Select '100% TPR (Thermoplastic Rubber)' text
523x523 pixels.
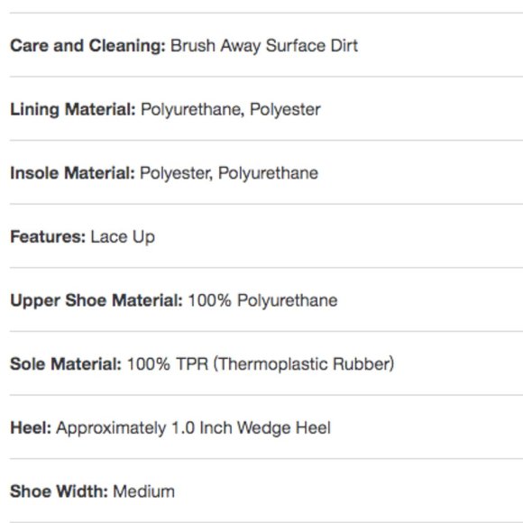[261, 364]
